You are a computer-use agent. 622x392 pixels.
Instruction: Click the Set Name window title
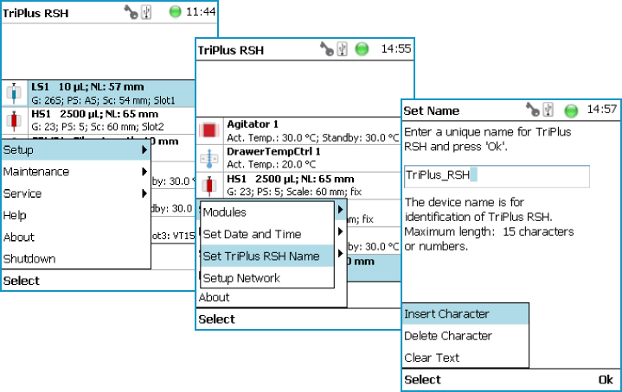pos(432,111)
